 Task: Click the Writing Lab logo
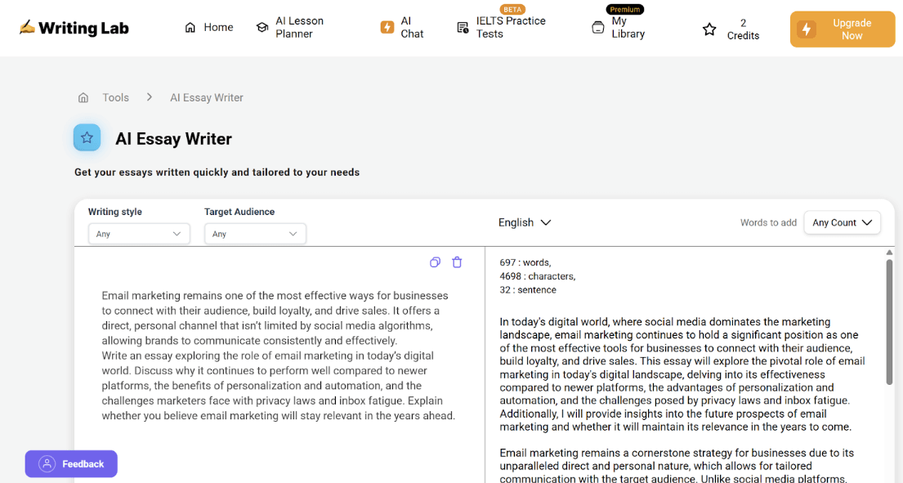point(74,27)
